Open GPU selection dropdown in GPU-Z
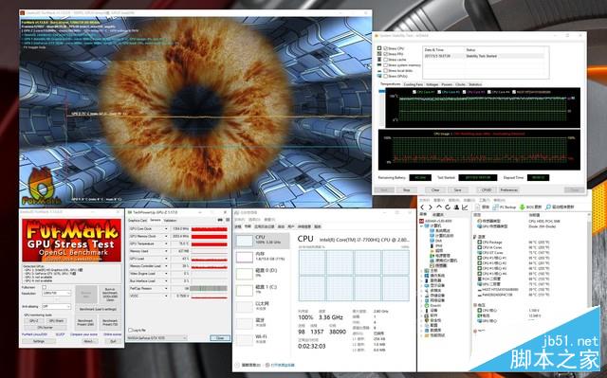The image size is (607, 378). (156, 338)
